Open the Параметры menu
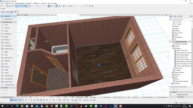The image size is (193, 108). pos(36,3)
